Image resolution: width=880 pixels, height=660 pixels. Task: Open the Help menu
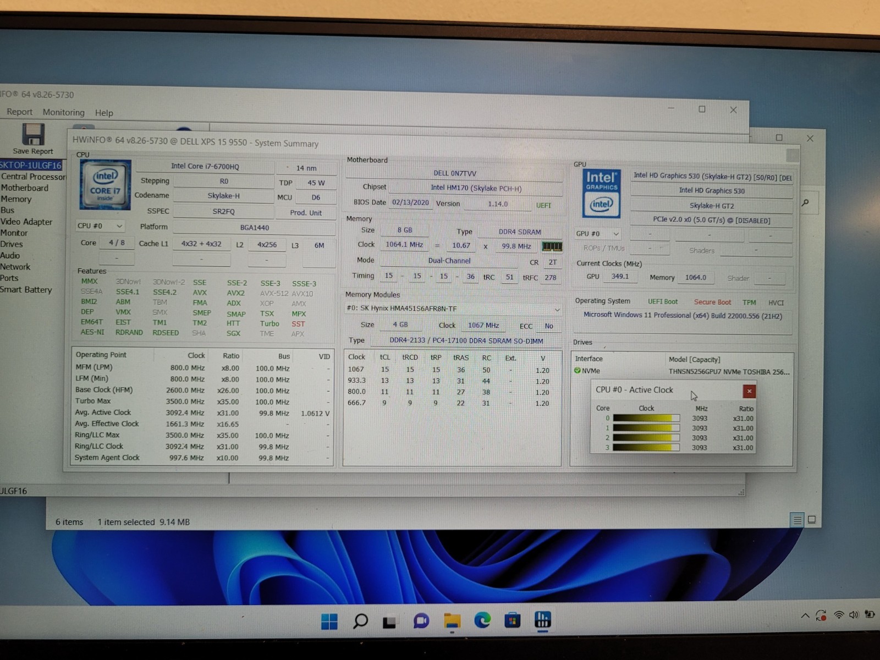click(x=104, y=113)
